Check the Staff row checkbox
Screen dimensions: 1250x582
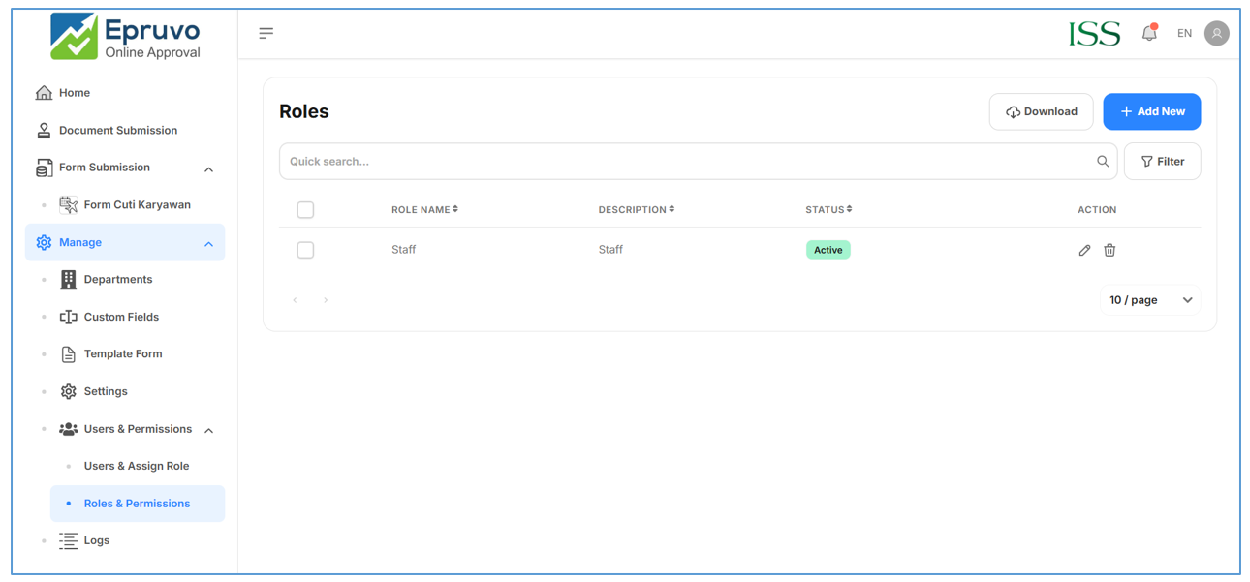(305, 250)
